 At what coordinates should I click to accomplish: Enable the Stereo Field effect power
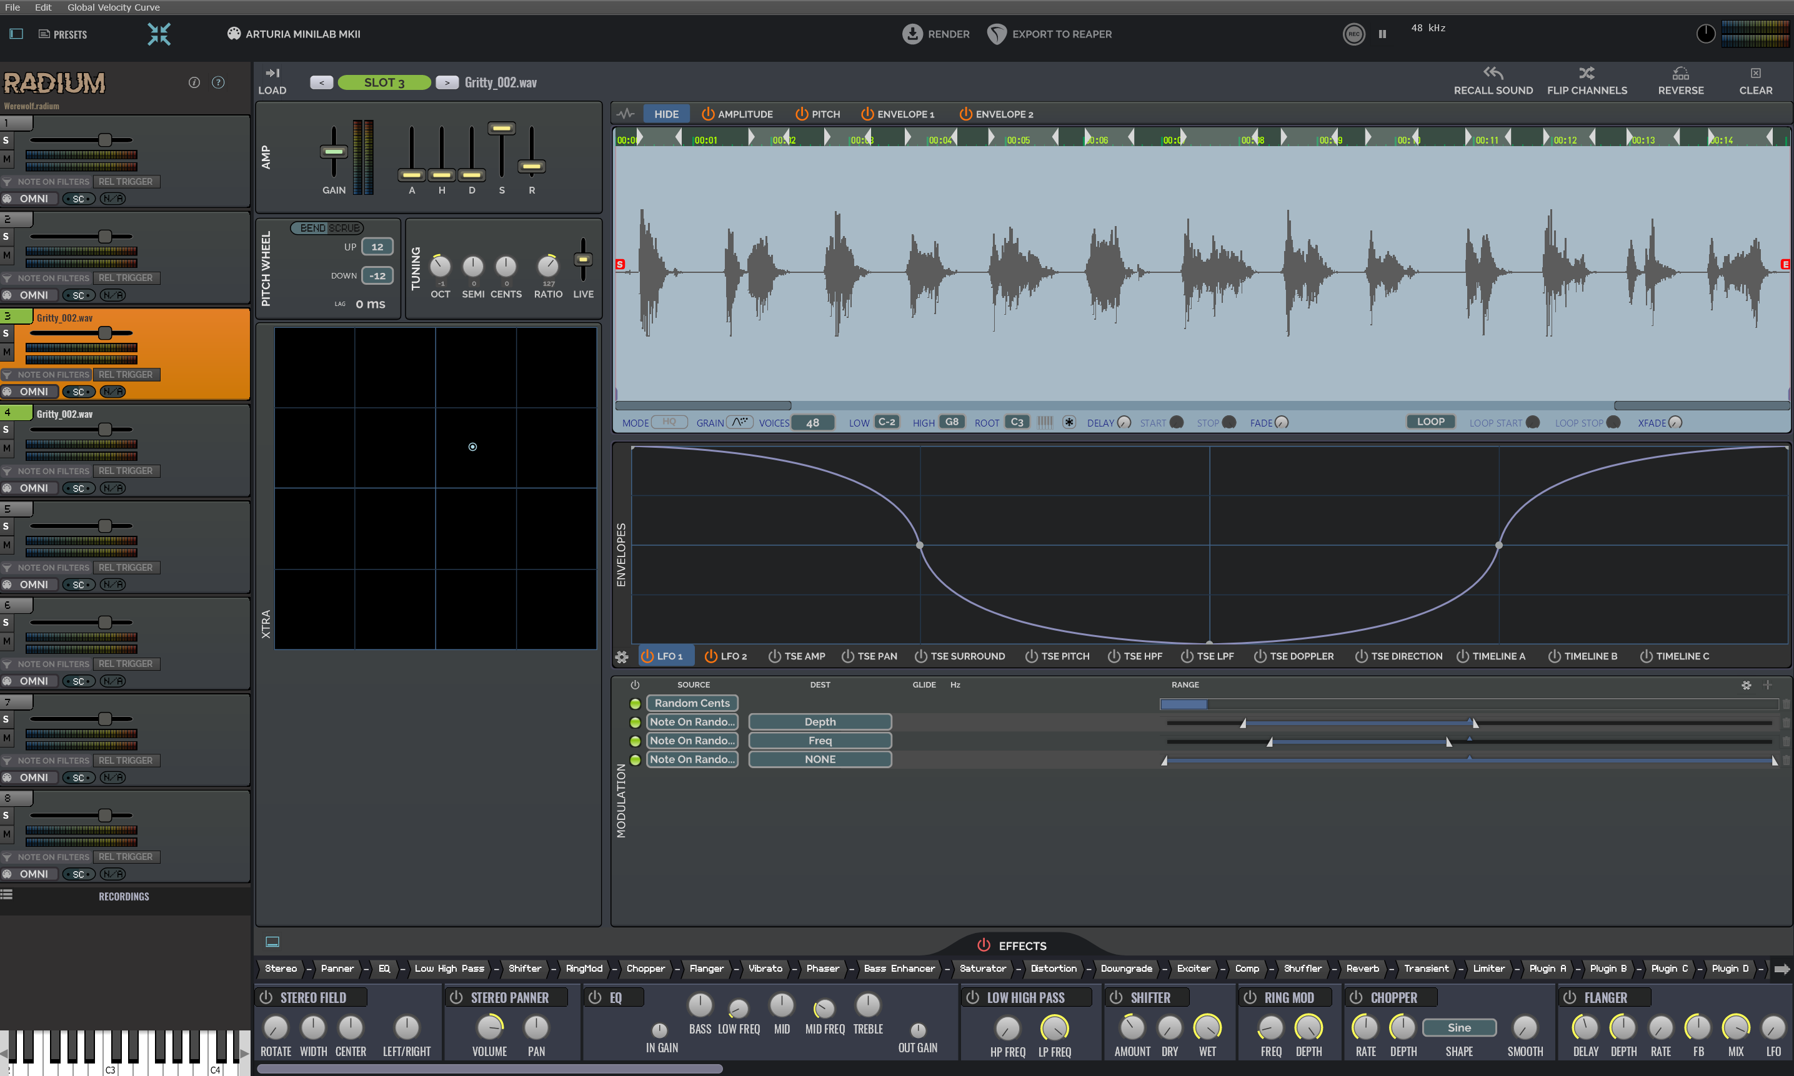[x=266, y=998]
